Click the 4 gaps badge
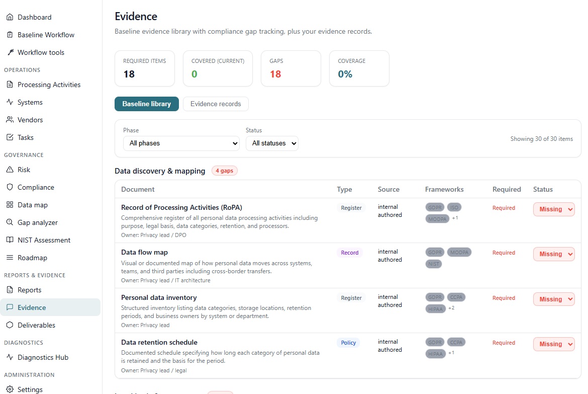The width and height of the screenshot is (588, 394). (x=224, y=171)
